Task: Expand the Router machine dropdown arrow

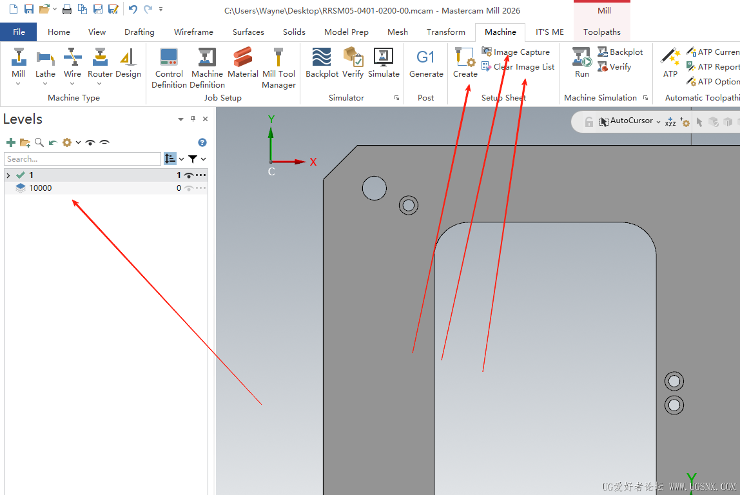Action: pyautogui.click(x=99, y=84)
